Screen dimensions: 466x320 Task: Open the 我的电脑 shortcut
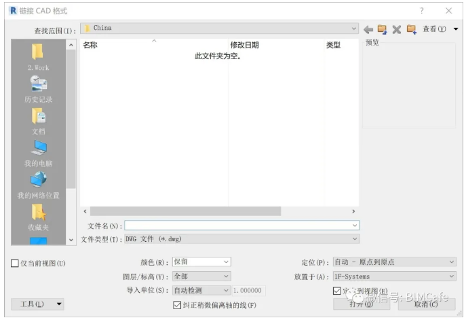point(38,154)
